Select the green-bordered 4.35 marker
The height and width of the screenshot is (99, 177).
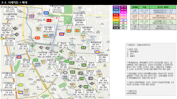click(45, 36)
